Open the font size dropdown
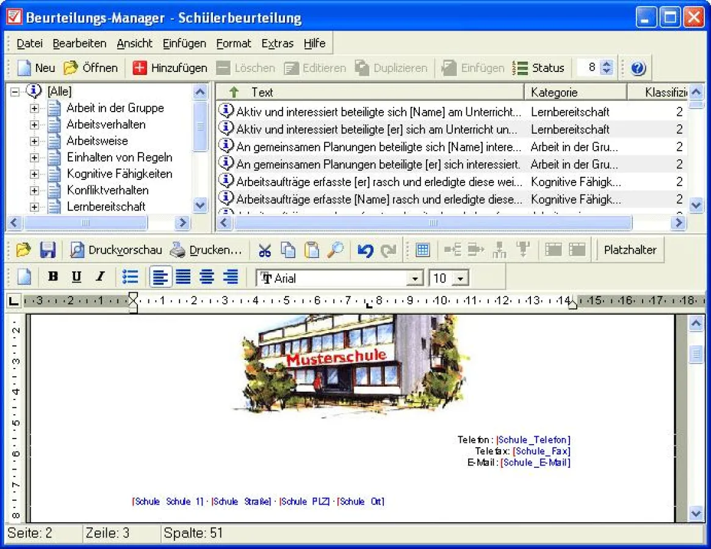 point(461,279)
